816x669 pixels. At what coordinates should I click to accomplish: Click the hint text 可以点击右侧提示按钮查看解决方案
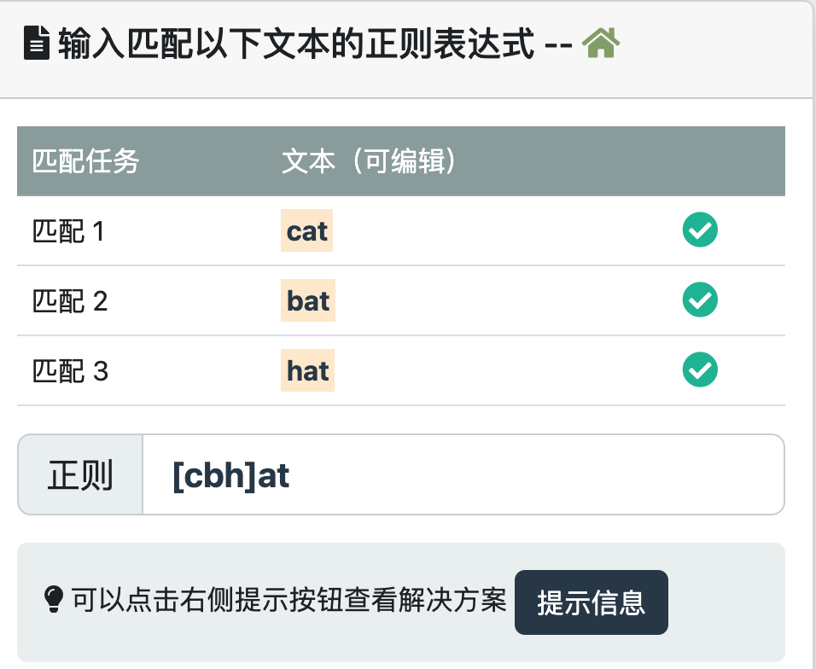pyautogui.click(x=289, y=601)
